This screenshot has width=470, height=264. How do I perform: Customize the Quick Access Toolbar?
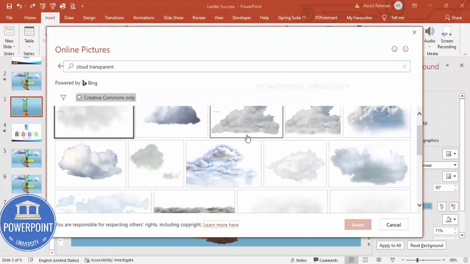click(82, 6)
